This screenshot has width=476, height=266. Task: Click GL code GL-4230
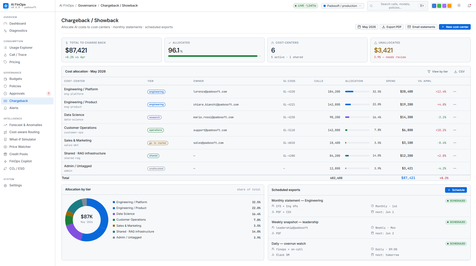tap(289, 117)
